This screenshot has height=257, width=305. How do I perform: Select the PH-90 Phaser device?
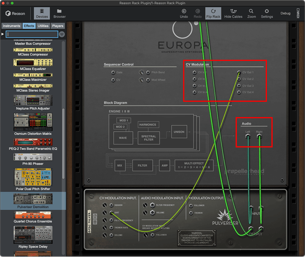(33, 159)
